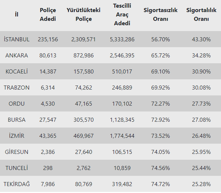
Task: Select the Poliçe Adedi column header
Action: click(x=48, y=15)
